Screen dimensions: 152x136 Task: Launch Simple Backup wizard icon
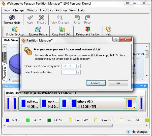pyautogui.click(x=15, y=29)
